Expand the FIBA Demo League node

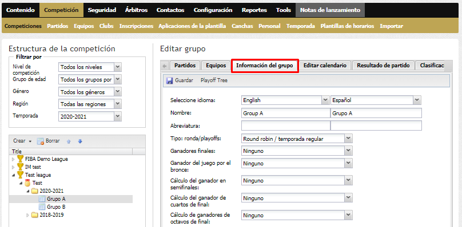[x=13, y=159]
